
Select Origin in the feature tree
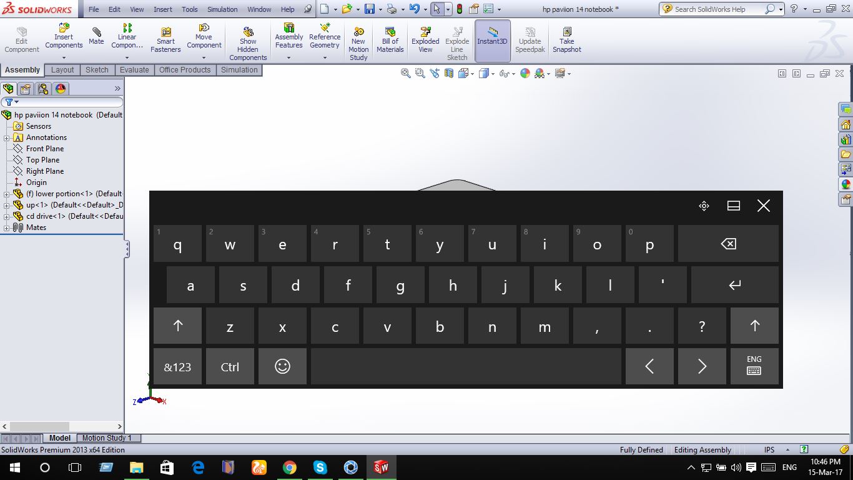(36, 182)
